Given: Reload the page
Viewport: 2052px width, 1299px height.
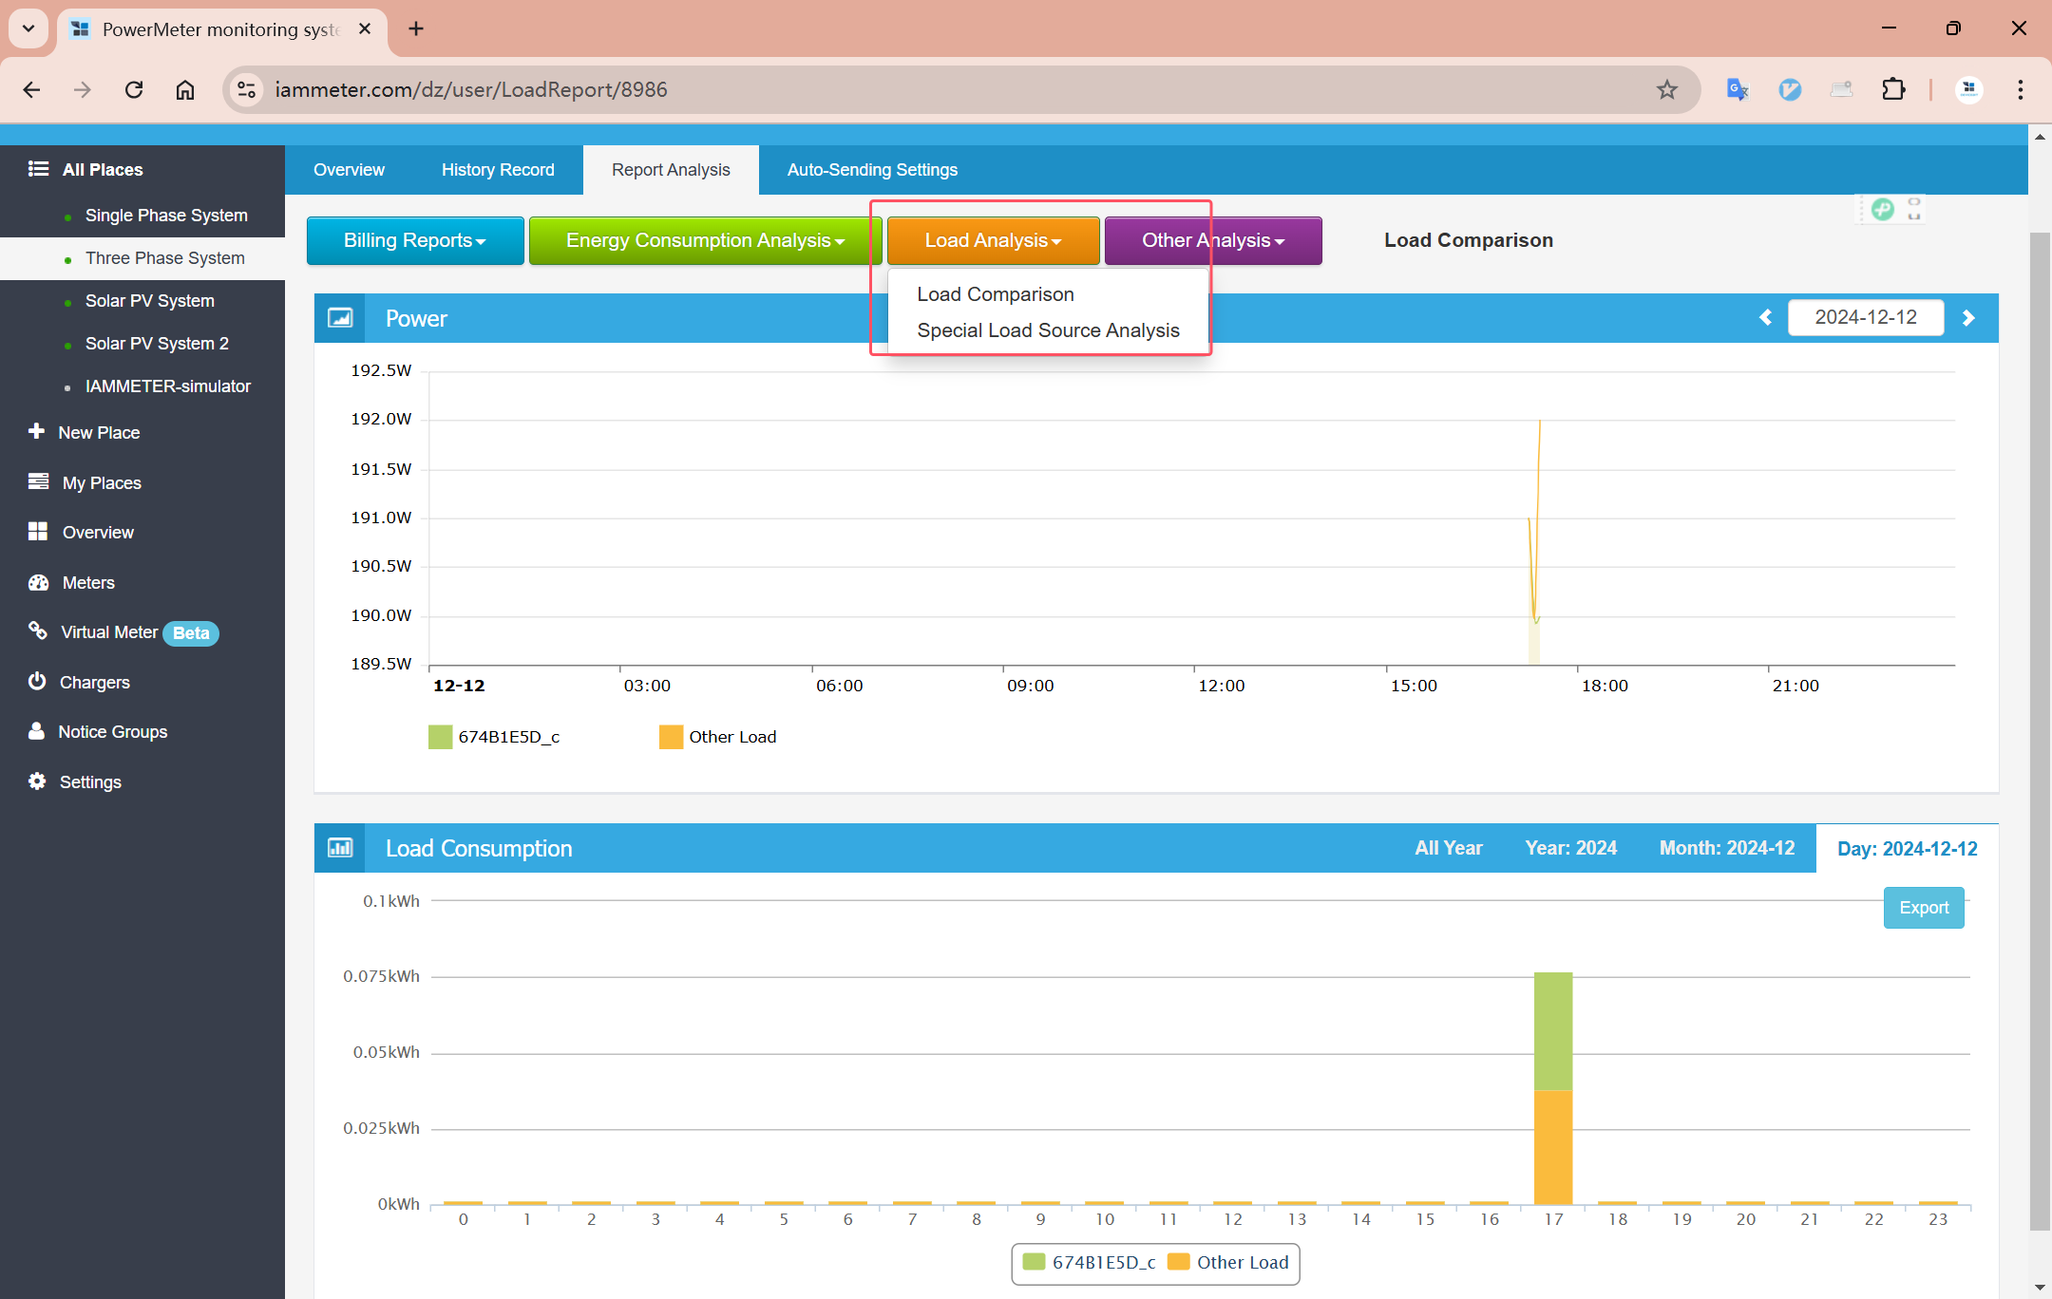Looking at the screenshot, I should 134,89.
